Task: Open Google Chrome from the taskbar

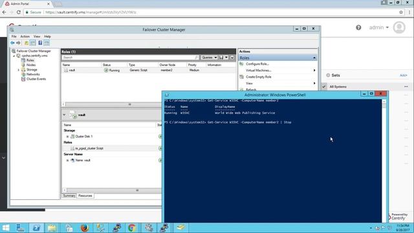Action: coord(132,228)
